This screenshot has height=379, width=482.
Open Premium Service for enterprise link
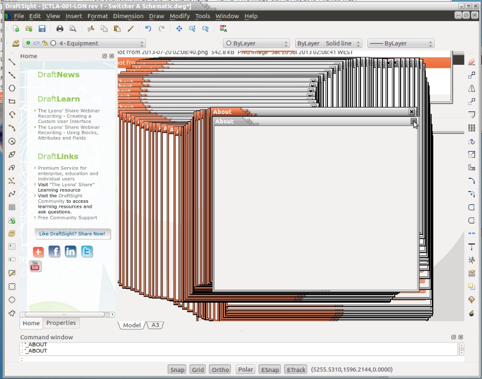[68, 173]
